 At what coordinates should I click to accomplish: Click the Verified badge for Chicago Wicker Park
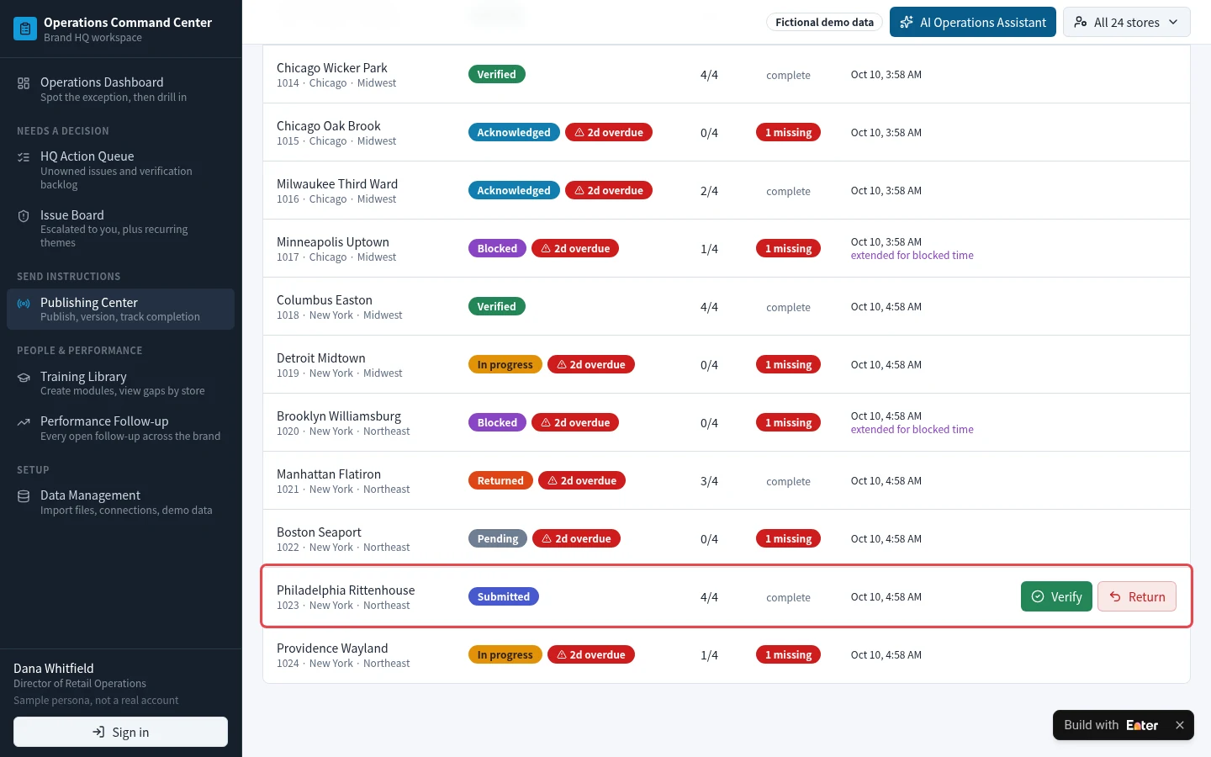pos(496,74)
